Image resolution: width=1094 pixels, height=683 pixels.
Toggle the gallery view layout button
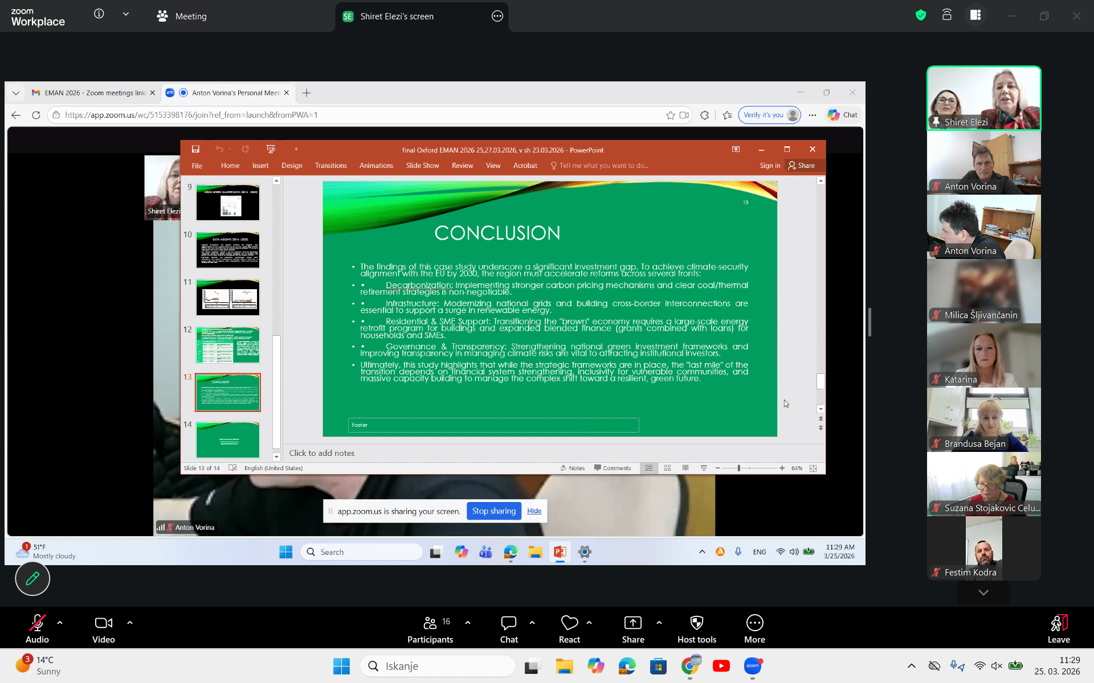(x=975, y=15)
